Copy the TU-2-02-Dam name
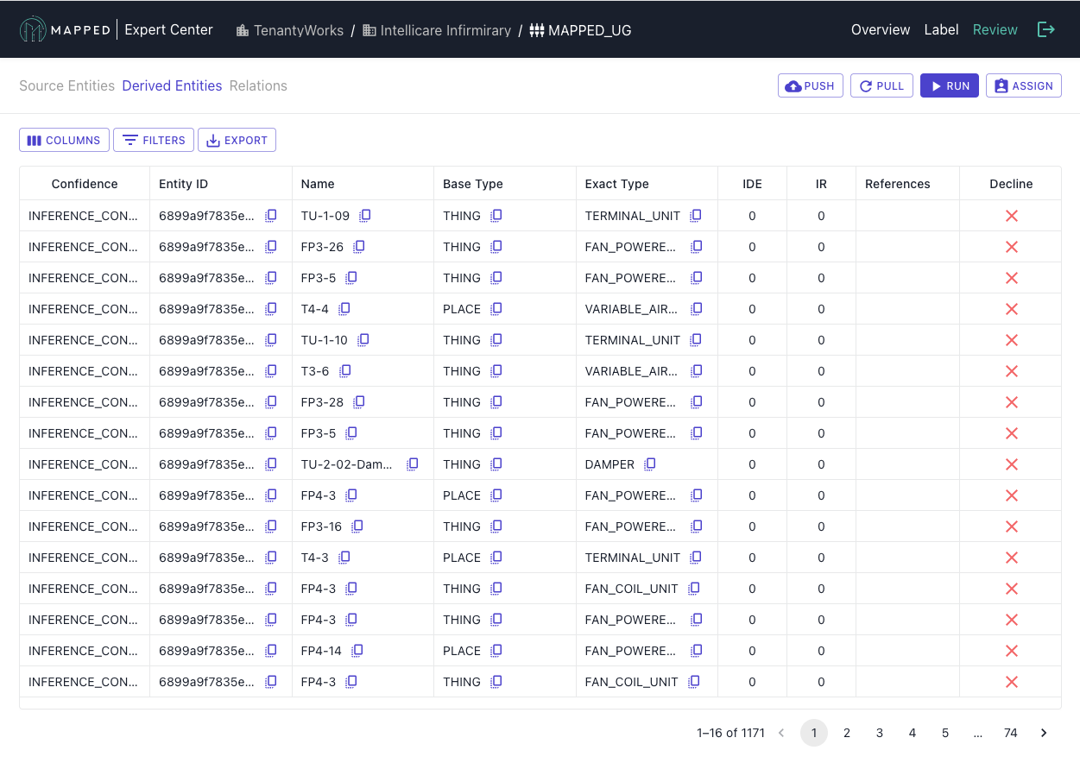This screenshot has height=763, width=1080. point(413,463)
